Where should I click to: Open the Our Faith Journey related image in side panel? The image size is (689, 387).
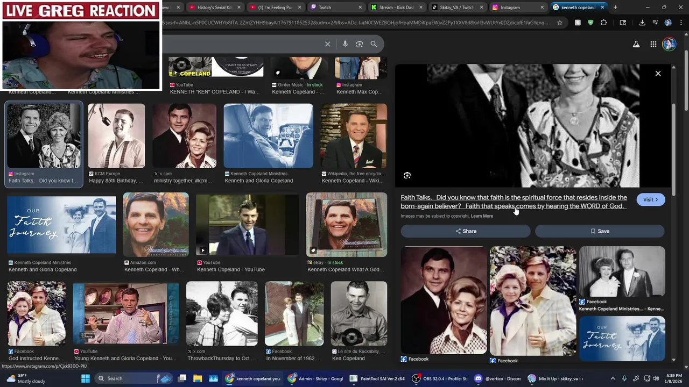pyautogui.click(x=622, y=339)
